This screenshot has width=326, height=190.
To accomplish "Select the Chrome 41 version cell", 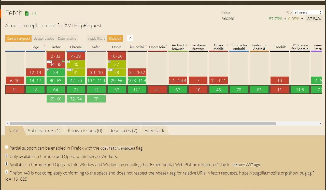I will [76, 72].
